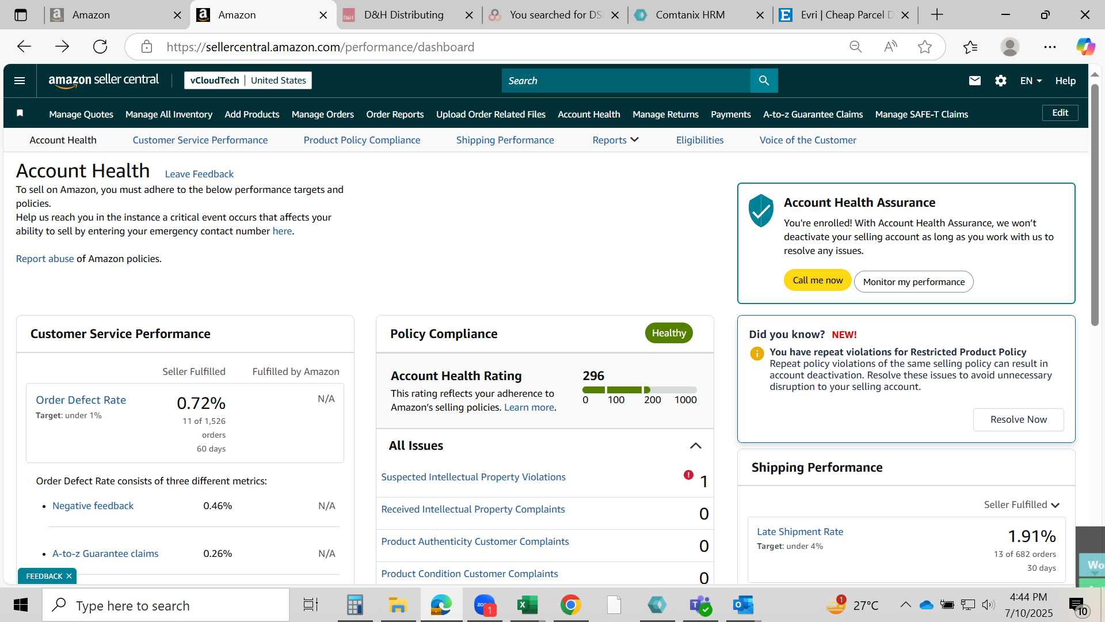Viewport: 1105px width, 622px height.
Task: Open the browser favorites list icon
Action: (970, 47)
